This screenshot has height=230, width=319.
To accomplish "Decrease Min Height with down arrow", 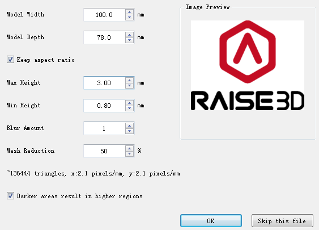I will [x=129, y=108].
